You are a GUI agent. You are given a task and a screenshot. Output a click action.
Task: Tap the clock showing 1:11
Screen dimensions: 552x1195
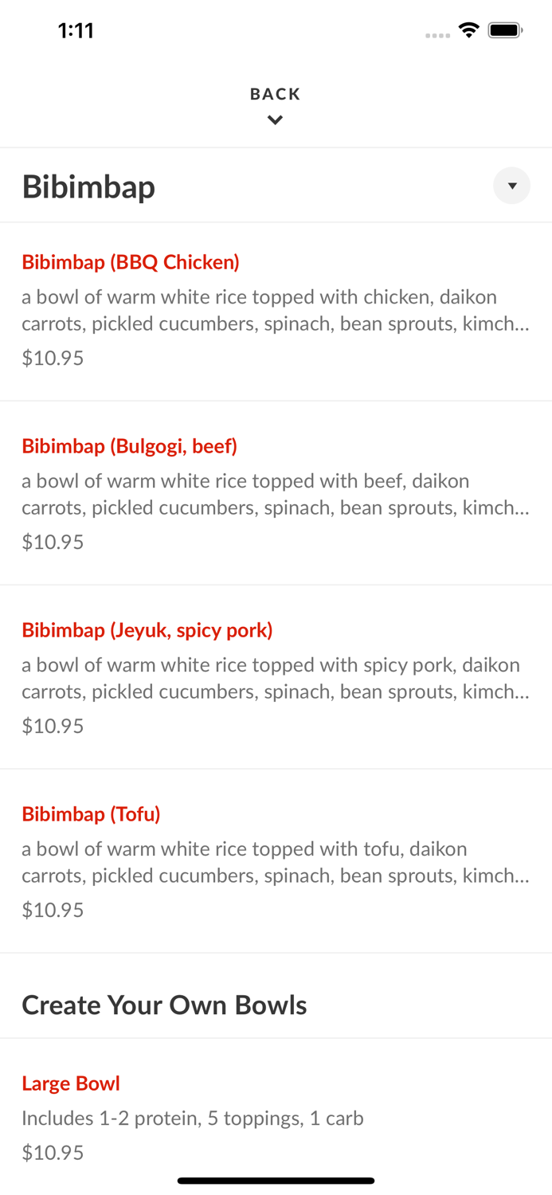pos(76,29)
